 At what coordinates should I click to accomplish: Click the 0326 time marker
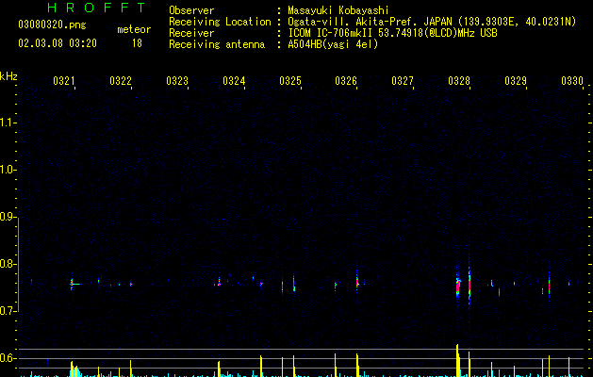pyautogui.click(x=346, y=81)
